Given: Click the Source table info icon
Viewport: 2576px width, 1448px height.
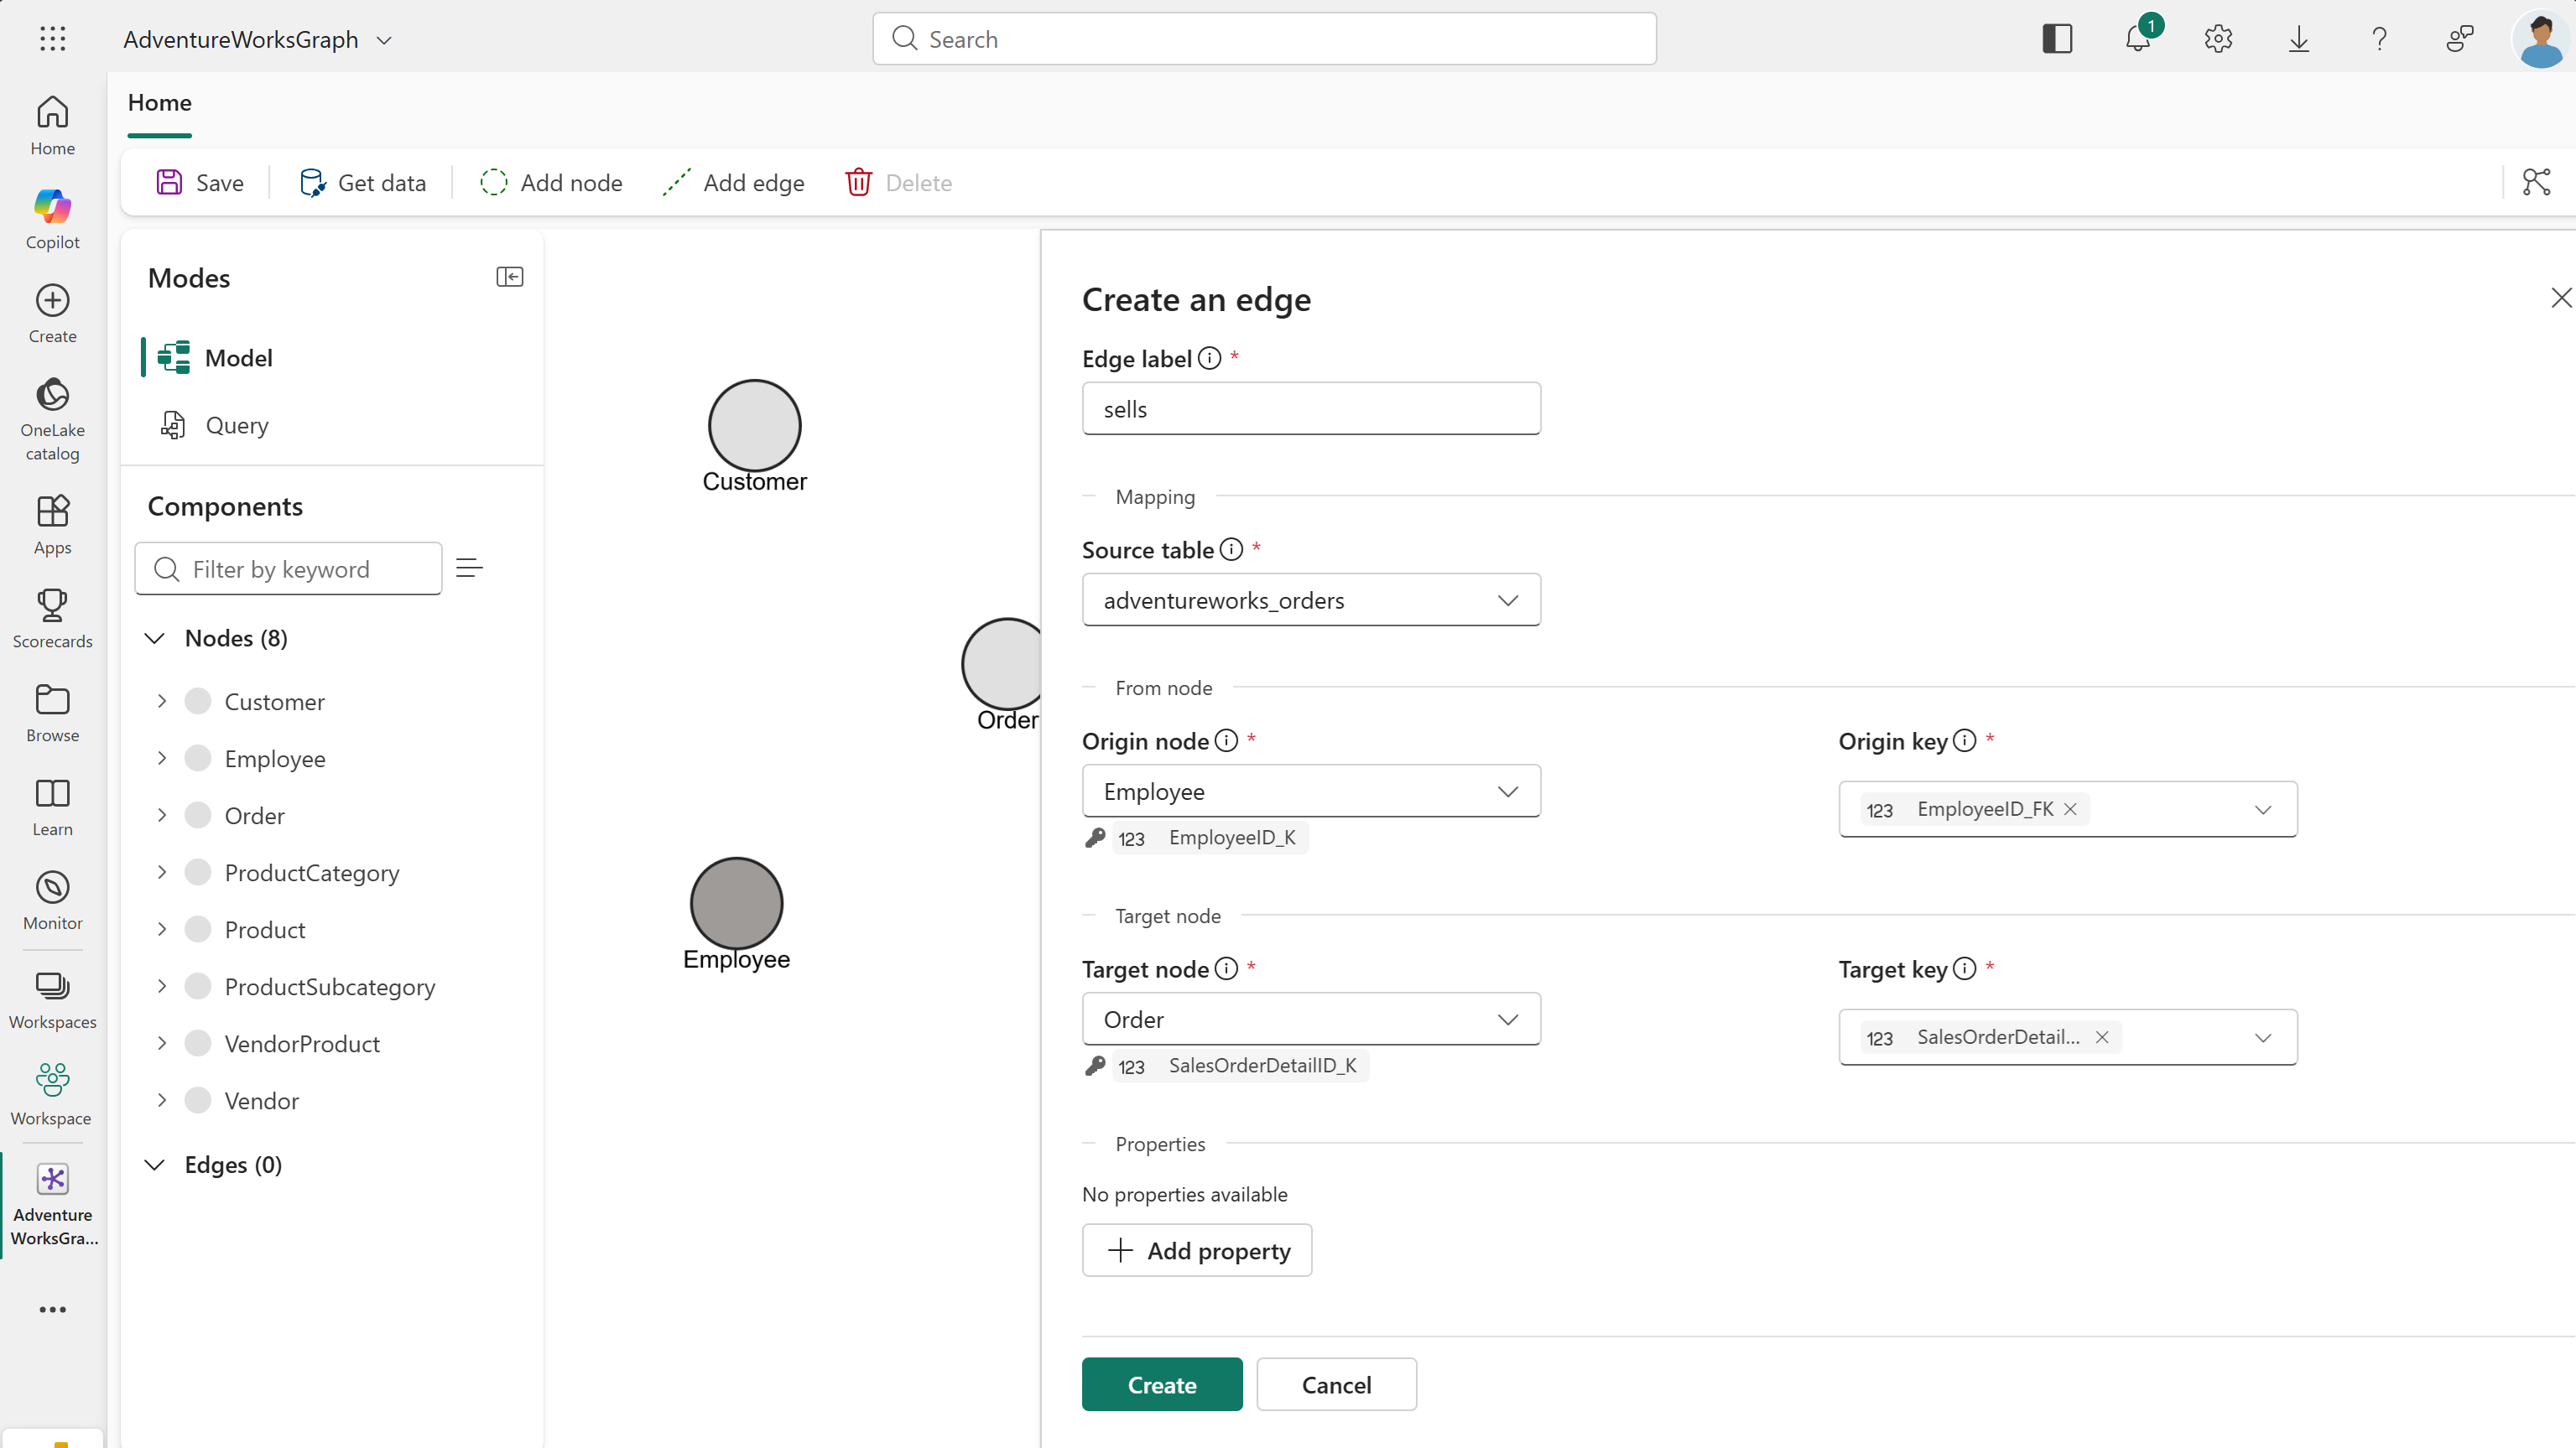Looking at the screenshot, I should pos(1232,548).
